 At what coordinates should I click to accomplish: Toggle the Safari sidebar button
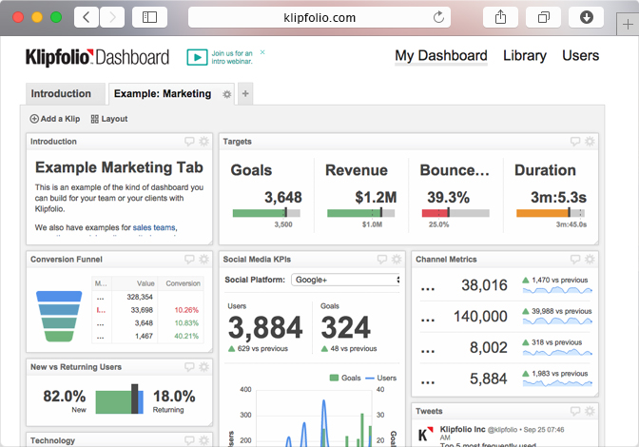(149, 17)
